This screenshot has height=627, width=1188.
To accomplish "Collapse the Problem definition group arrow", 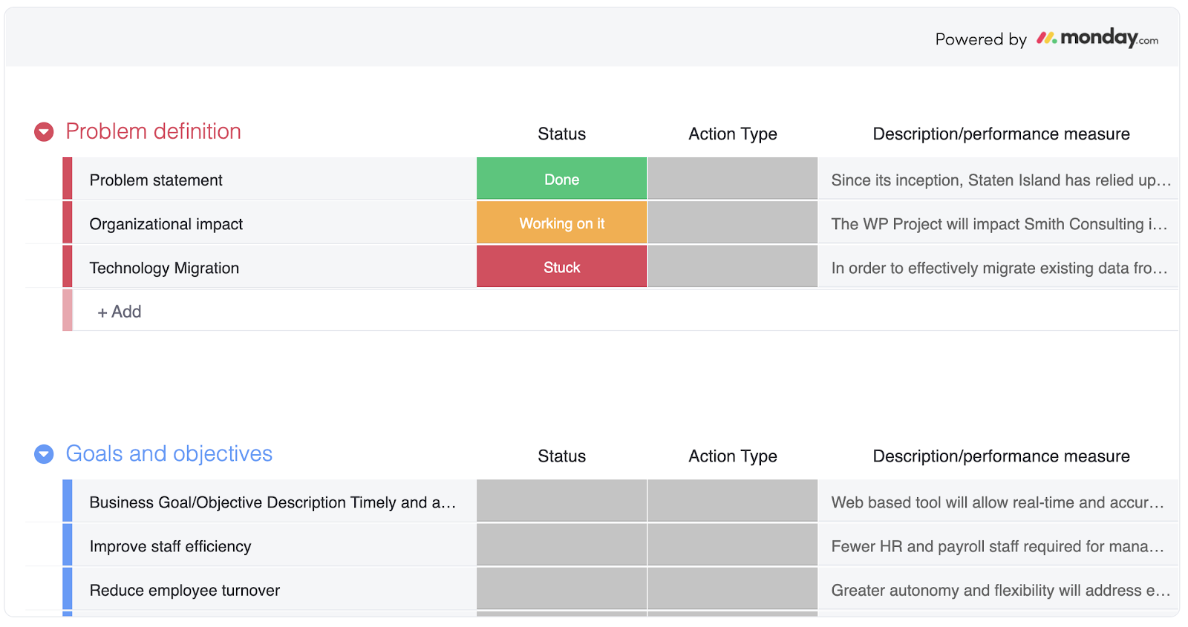I will click(x=44, y=132).
